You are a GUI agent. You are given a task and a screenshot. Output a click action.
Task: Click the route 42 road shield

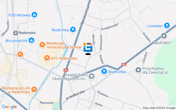pyautogui.click(x=124, y=65)
